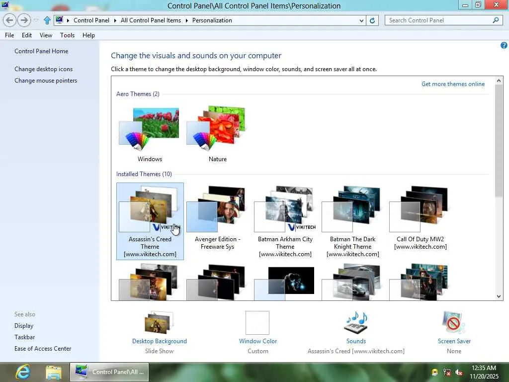
Task: Click the theme list scroll-up arrow
Action: 499,81
